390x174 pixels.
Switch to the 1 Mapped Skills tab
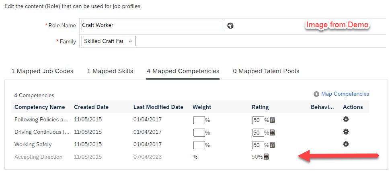(110, 72)
